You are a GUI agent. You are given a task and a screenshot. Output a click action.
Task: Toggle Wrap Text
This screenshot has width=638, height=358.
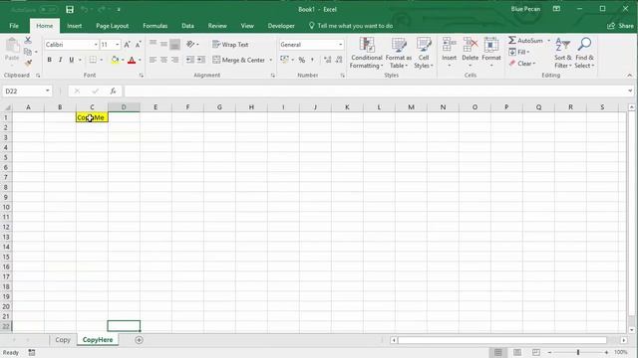pyautogui.click(x=230, y=44)
